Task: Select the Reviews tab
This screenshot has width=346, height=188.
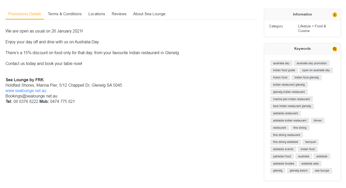Action: click(x=119, y=14)
